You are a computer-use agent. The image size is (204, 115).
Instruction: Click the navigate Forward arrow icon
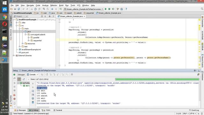pos(56,9)
